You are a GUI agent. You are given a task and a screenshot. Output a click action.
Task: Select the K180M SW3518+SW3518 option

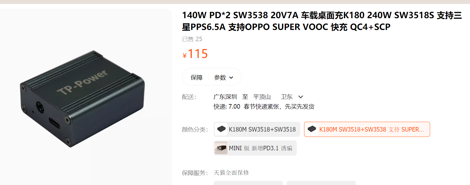pyautogui.click(x=257, y=129)
